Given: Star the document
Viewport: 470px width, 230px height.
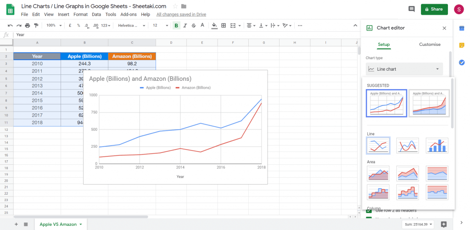Looking at the screenshot, I should coord(175,6).
